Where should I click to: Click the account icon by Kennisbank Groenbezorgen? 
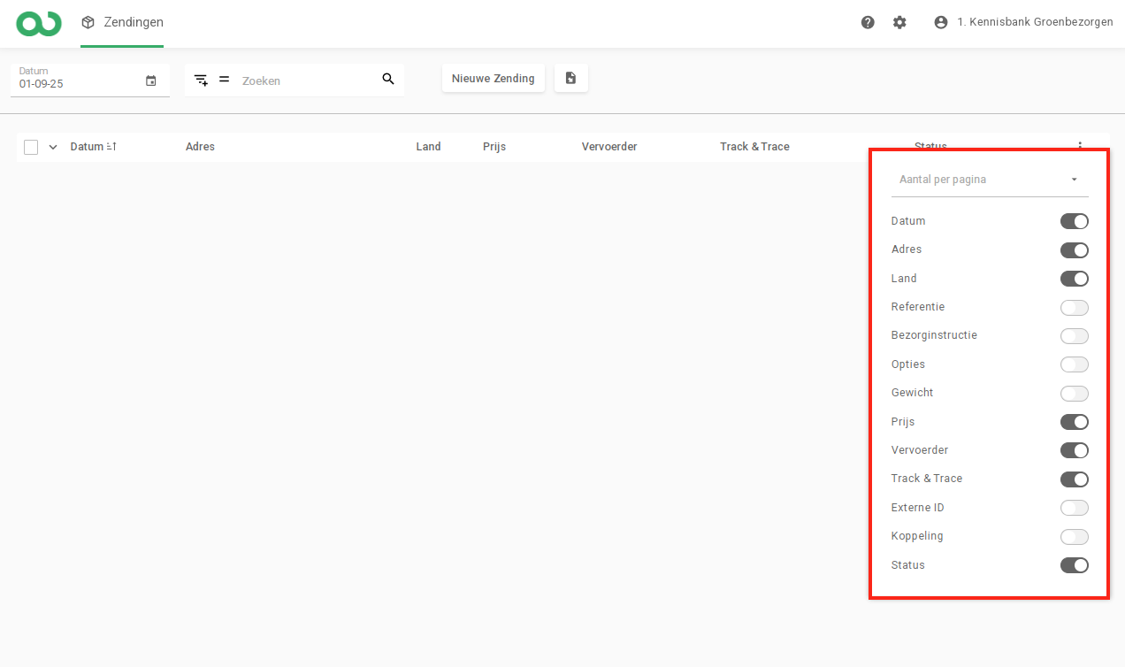tap(941, 23)
